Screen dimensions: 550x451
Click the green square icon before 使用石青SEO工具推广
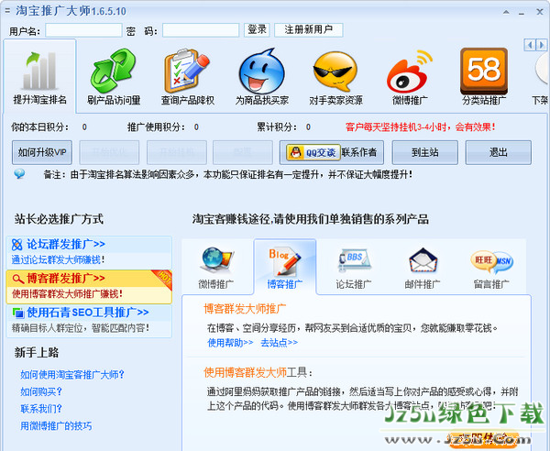(17, 313)
